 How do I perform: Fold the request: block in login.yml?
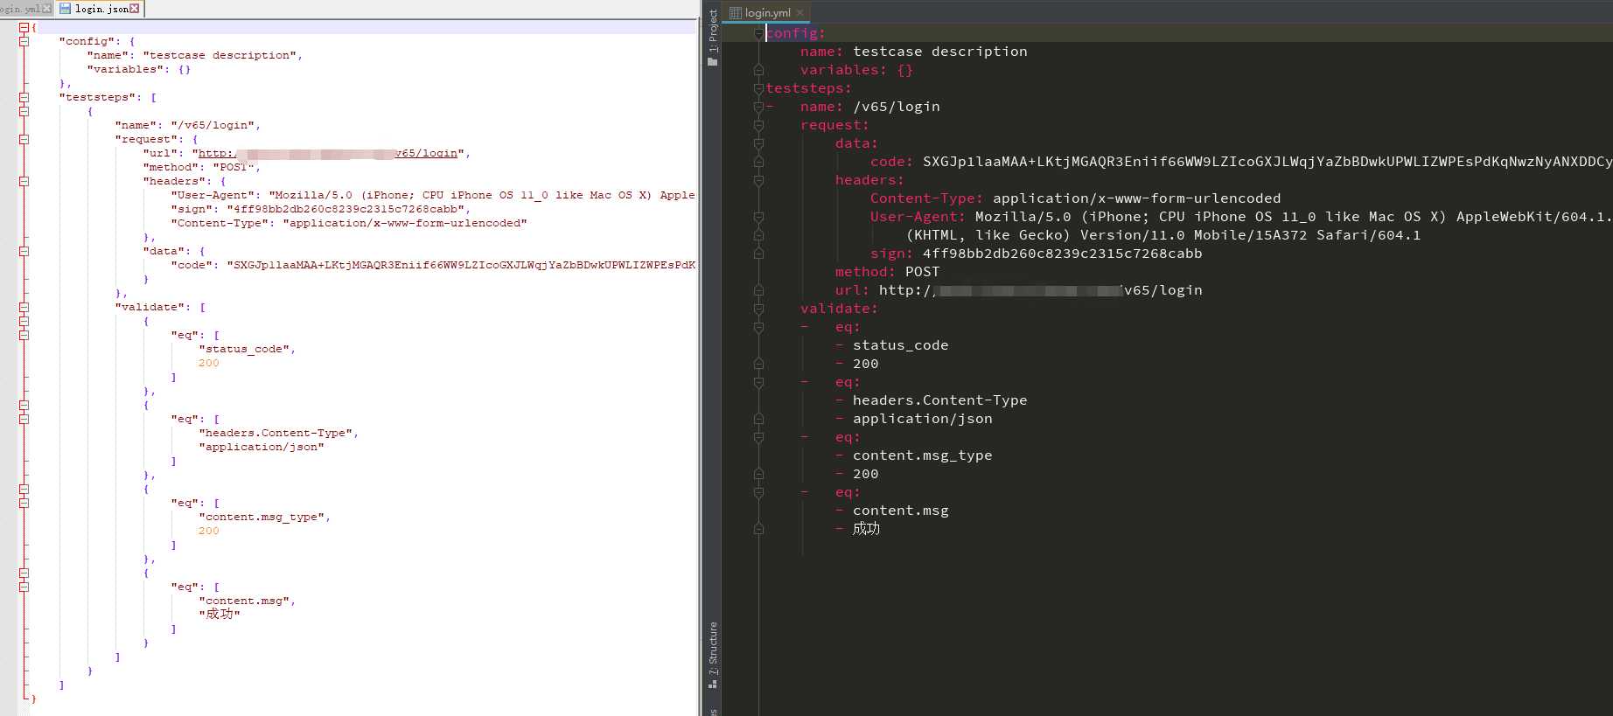tap(758, 125)
